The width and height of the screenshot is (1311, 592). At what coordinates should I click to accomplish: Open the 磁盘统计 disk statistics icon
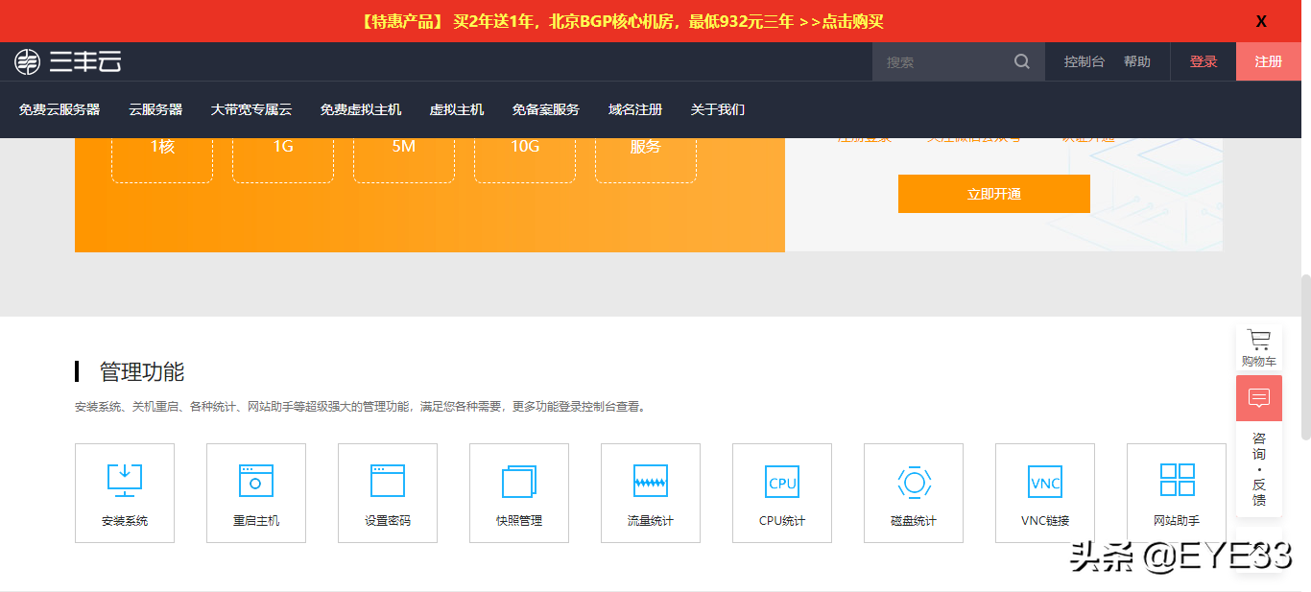[x=914, y=481]
